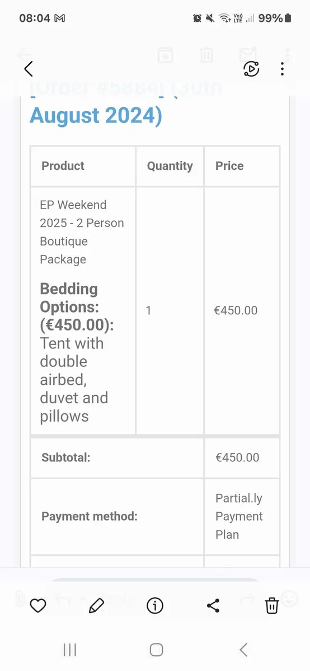Edit the screenshot with the pencil icon
The width and height of the screenshot is (310, 671).
coord(96,606)
